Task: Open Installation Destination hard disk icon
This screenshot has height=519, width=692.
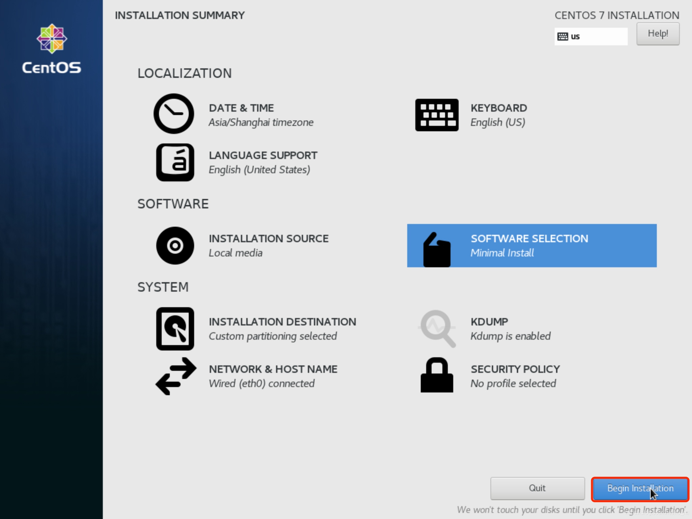Action: (175, 329)
